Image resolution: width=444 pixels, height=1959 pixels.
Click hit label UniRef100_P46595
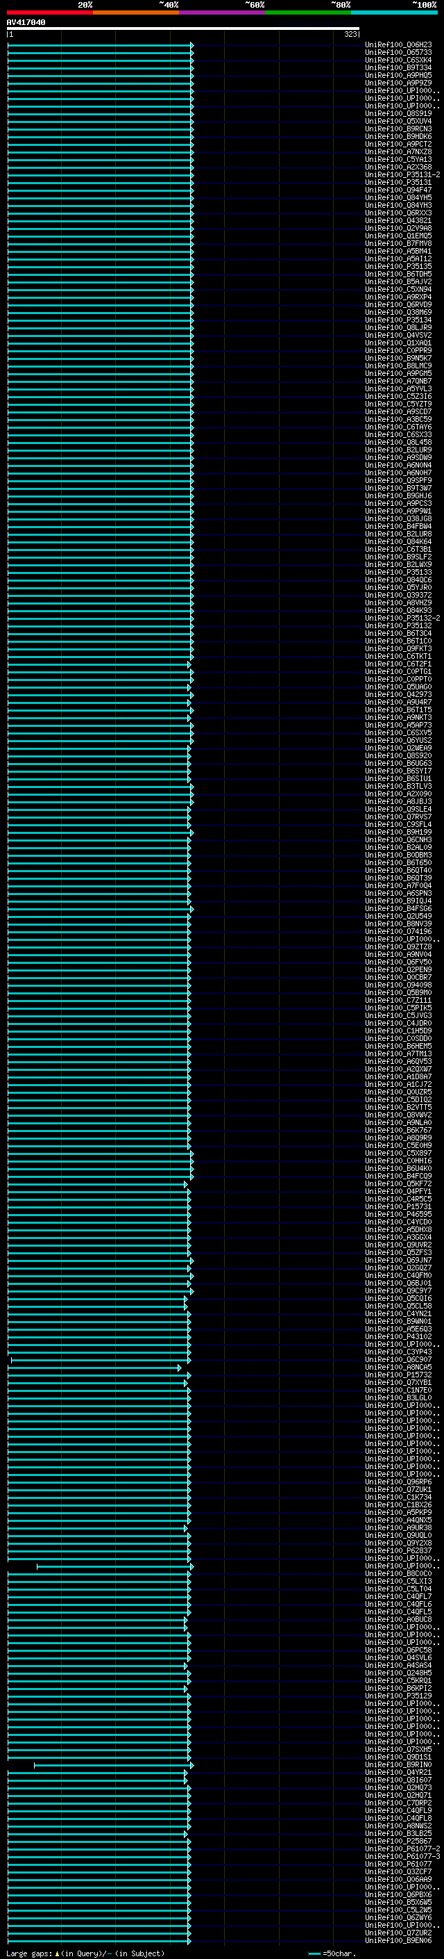tap(398, 1215)
